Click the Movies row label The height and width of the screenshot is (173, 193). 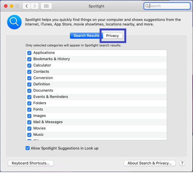click(39, 128)
